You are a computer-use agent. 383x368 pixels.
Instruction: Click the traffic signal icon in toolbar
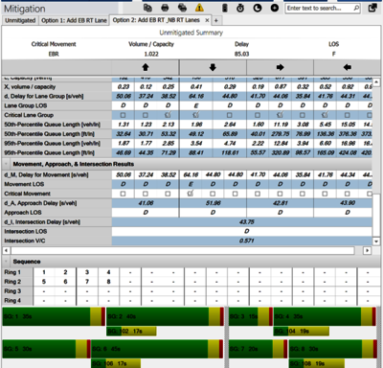point(225,8)
